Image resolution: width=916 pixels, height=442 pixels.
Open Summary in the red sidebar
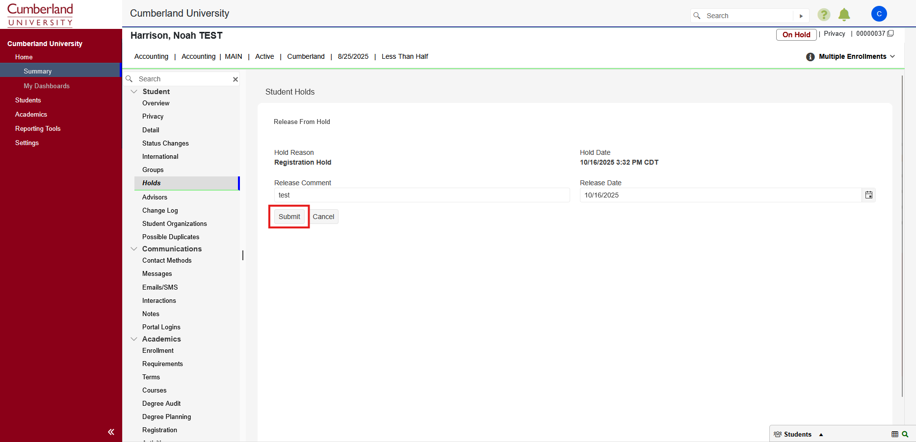click(x=37, y=71)
